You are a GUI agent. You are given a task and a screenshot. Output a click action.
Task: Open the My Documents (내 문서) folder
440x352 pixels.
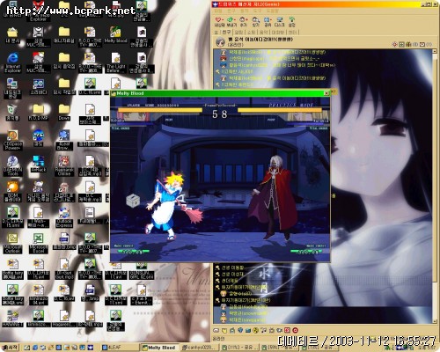12,35
